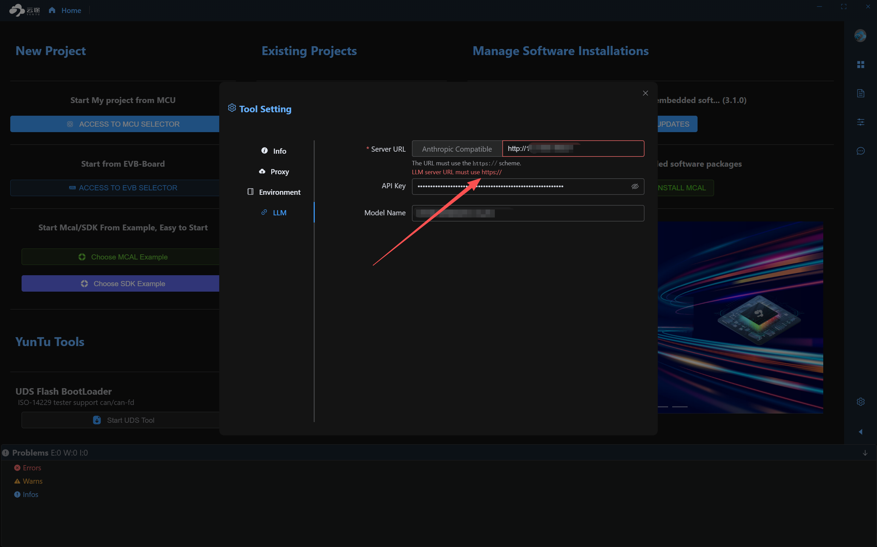The image size is (877, 547).
Task: Click the SDK Example button's icon
Action: pos(84,284)
